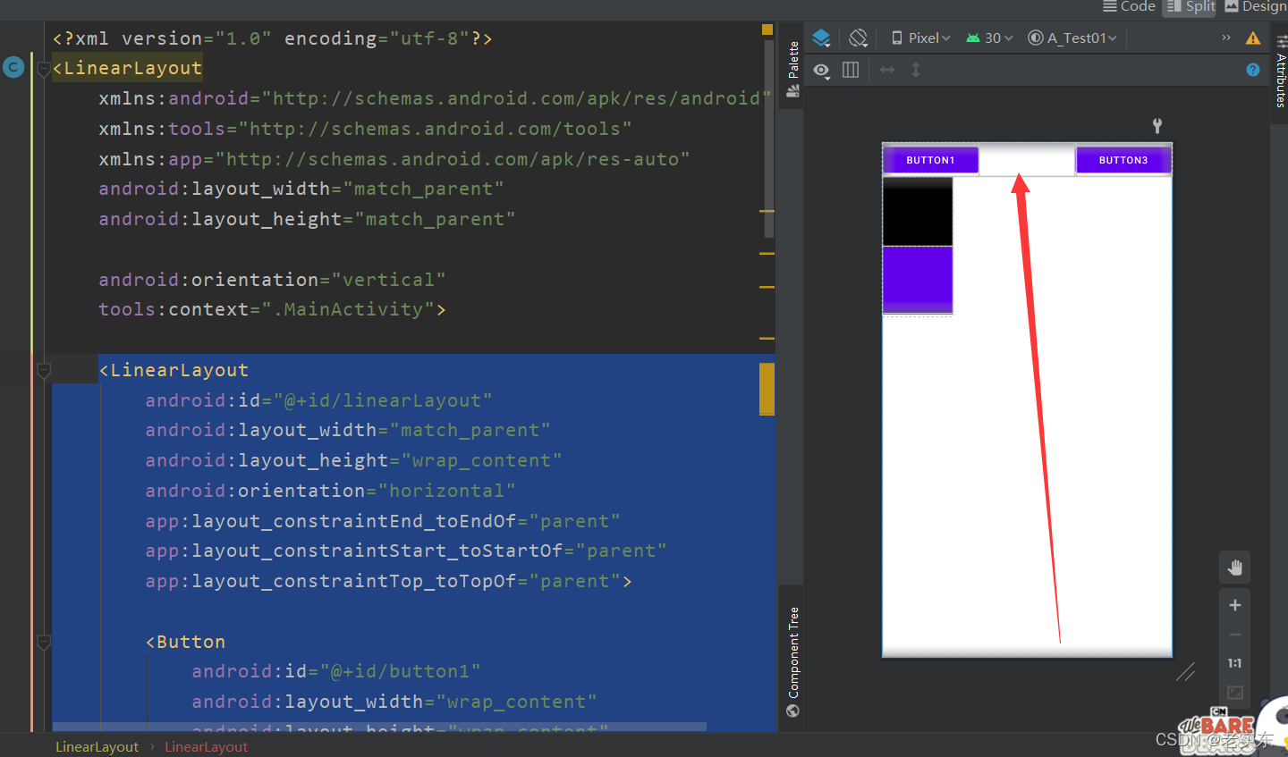This screenshot has width=1288, height=757.
Task: Select BUTTON3 in the layout preview
Action: (1123, 161)
